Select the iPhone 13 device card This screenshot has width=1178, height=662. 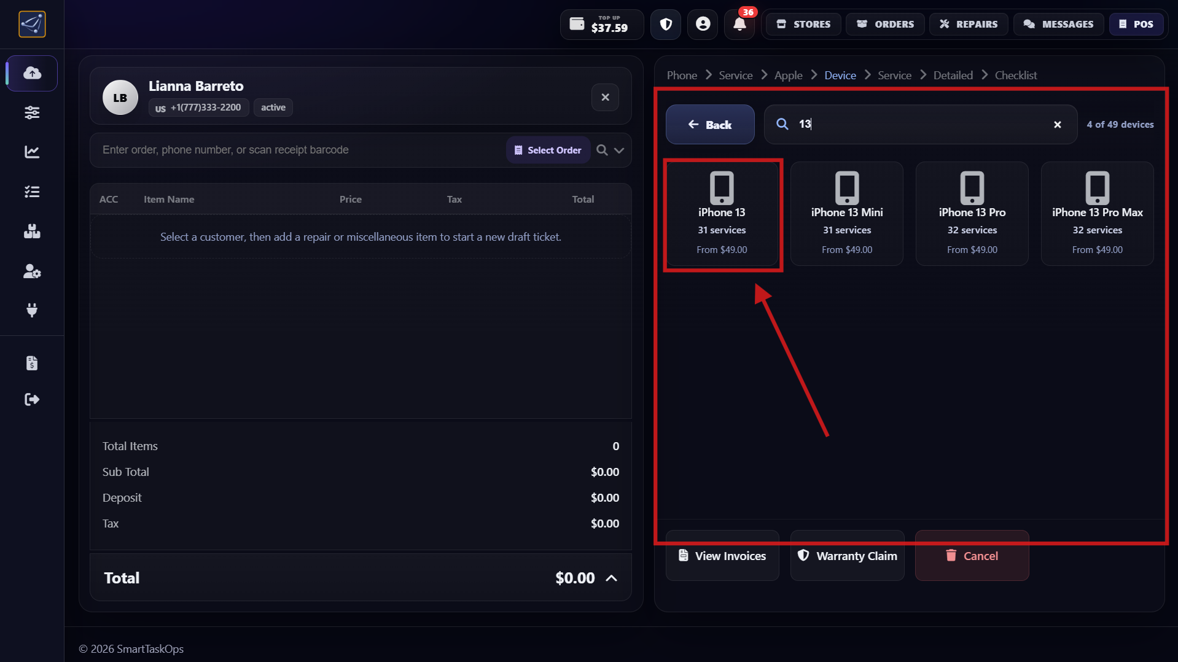pyautogui.click(x=722, y=214)
